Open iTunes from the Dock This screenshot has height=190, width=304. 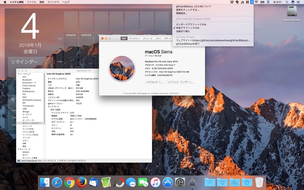tap(155, 183)
